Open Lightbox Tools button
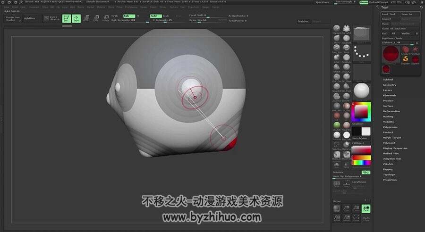Image resolution: width=425 pixels, height=232 pixels. point(400,38)
